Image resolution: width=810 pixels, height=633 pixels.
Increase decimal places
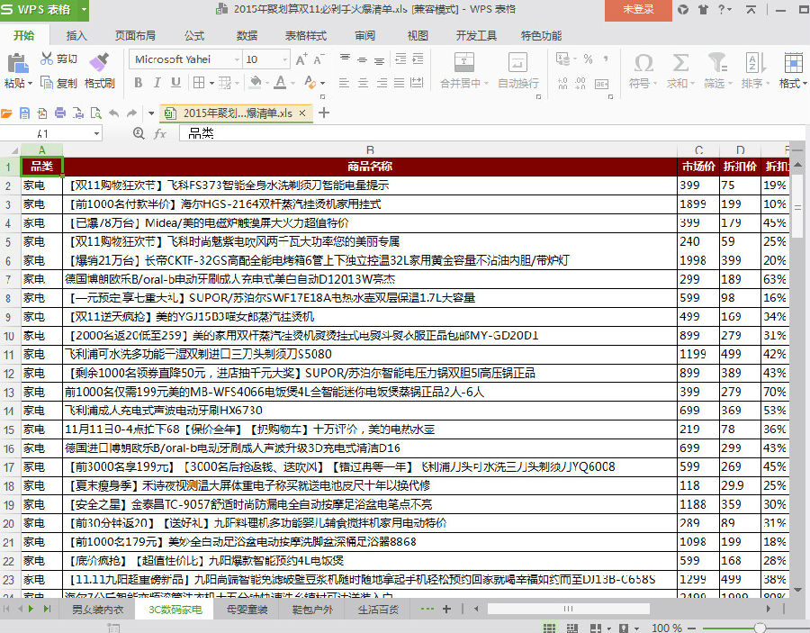tap(562, 83)
